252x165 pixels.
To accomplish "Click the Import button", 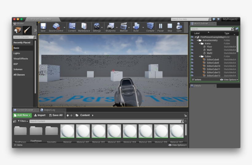I will tap(40, 115).
